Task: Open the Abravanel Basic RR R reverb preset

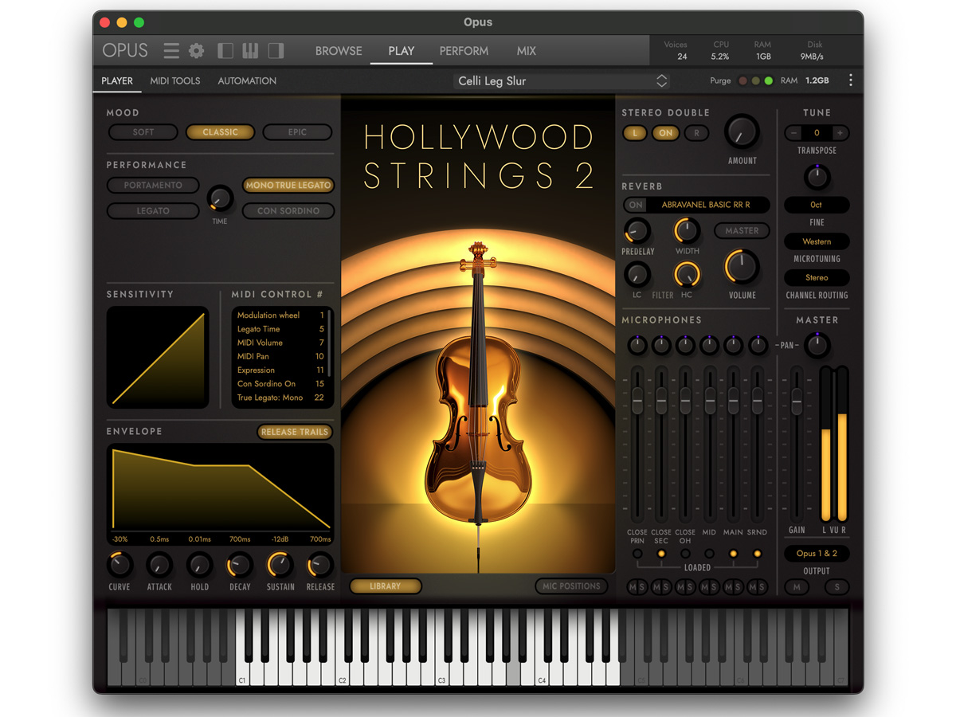Action: click(x=706, y=205)
